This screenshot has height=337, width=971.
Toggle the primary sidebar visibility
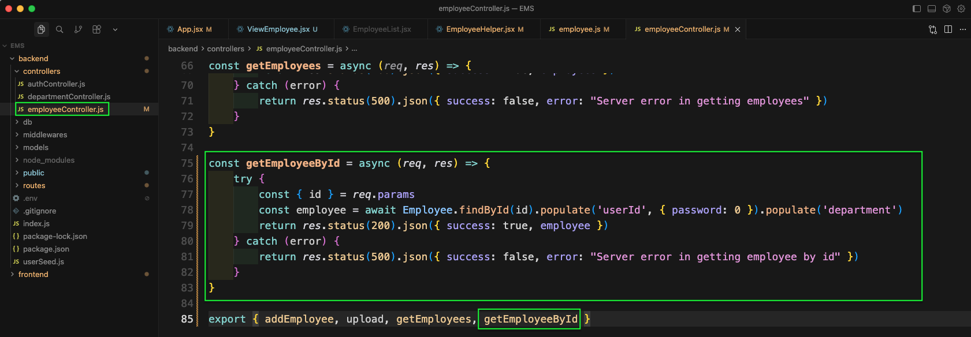click(x=917, y=9)
